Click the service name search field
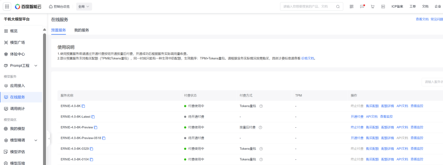 [432, 82]
